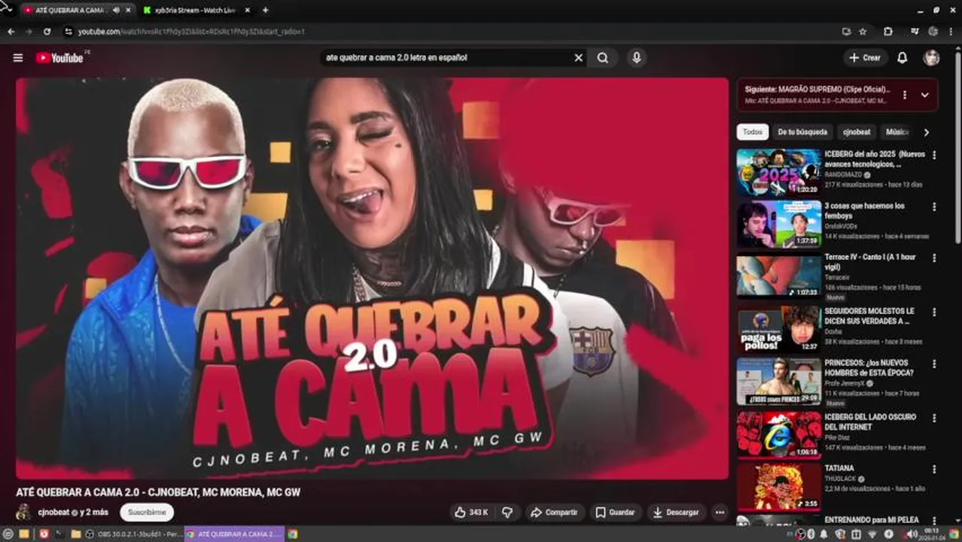This screenshot has height=542, width=962.
Task: Click the Guardar button
Action: click(615, 512)
